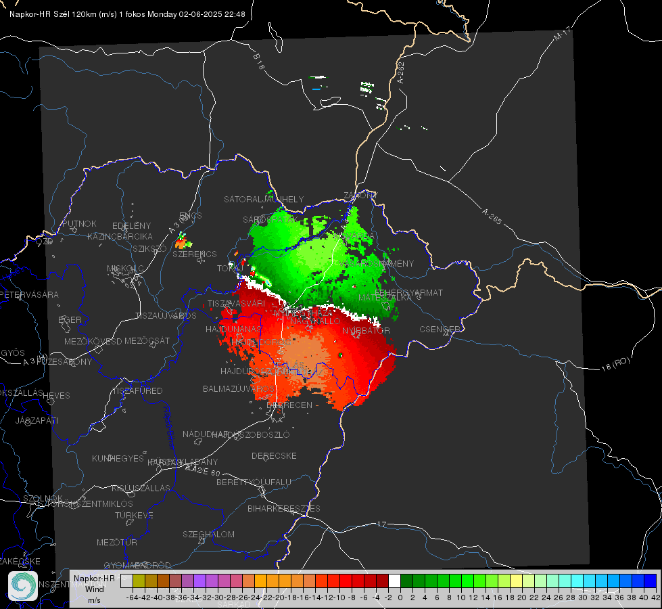
Task: Click the HEVES city label
Action: point(56,396)
